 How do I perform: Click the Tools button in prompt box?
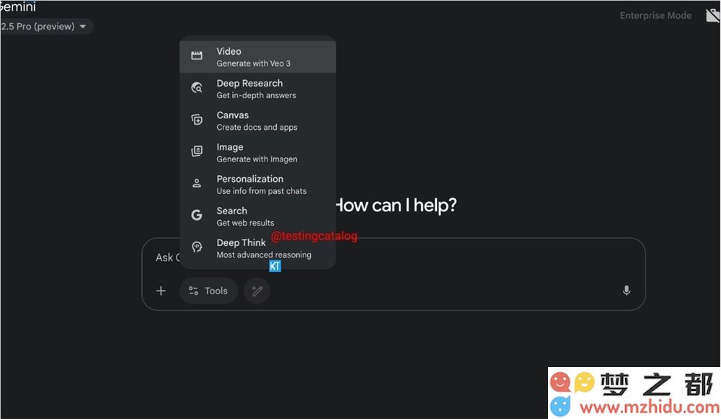click(x=209, y=291)
